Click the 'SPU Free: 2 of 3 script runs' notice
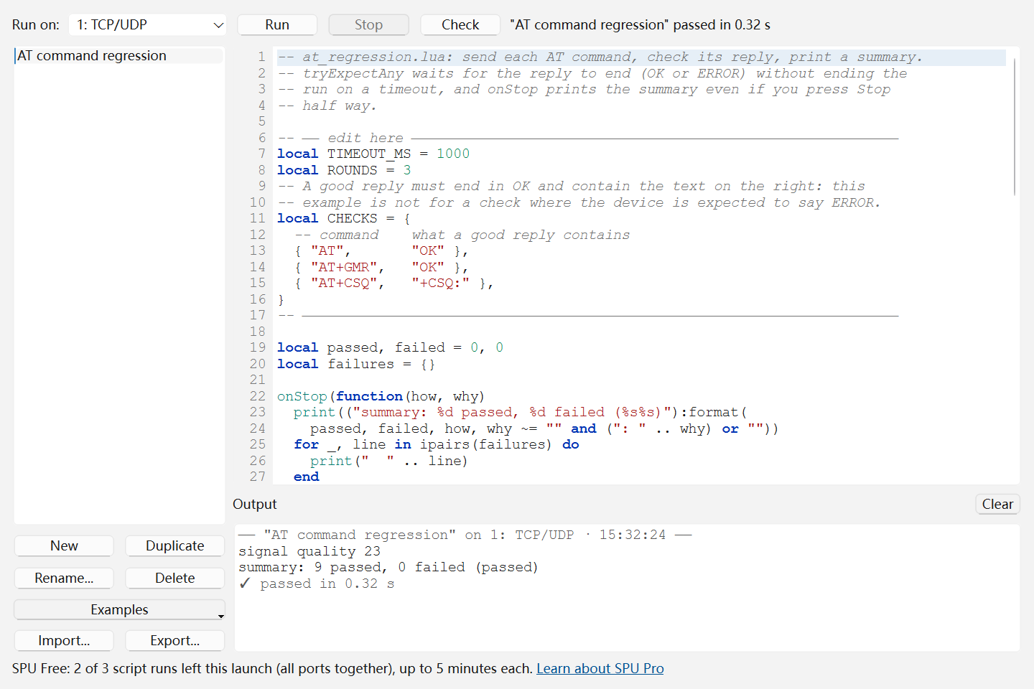Screen dimensions: 1034x689 tap(272, 668)
